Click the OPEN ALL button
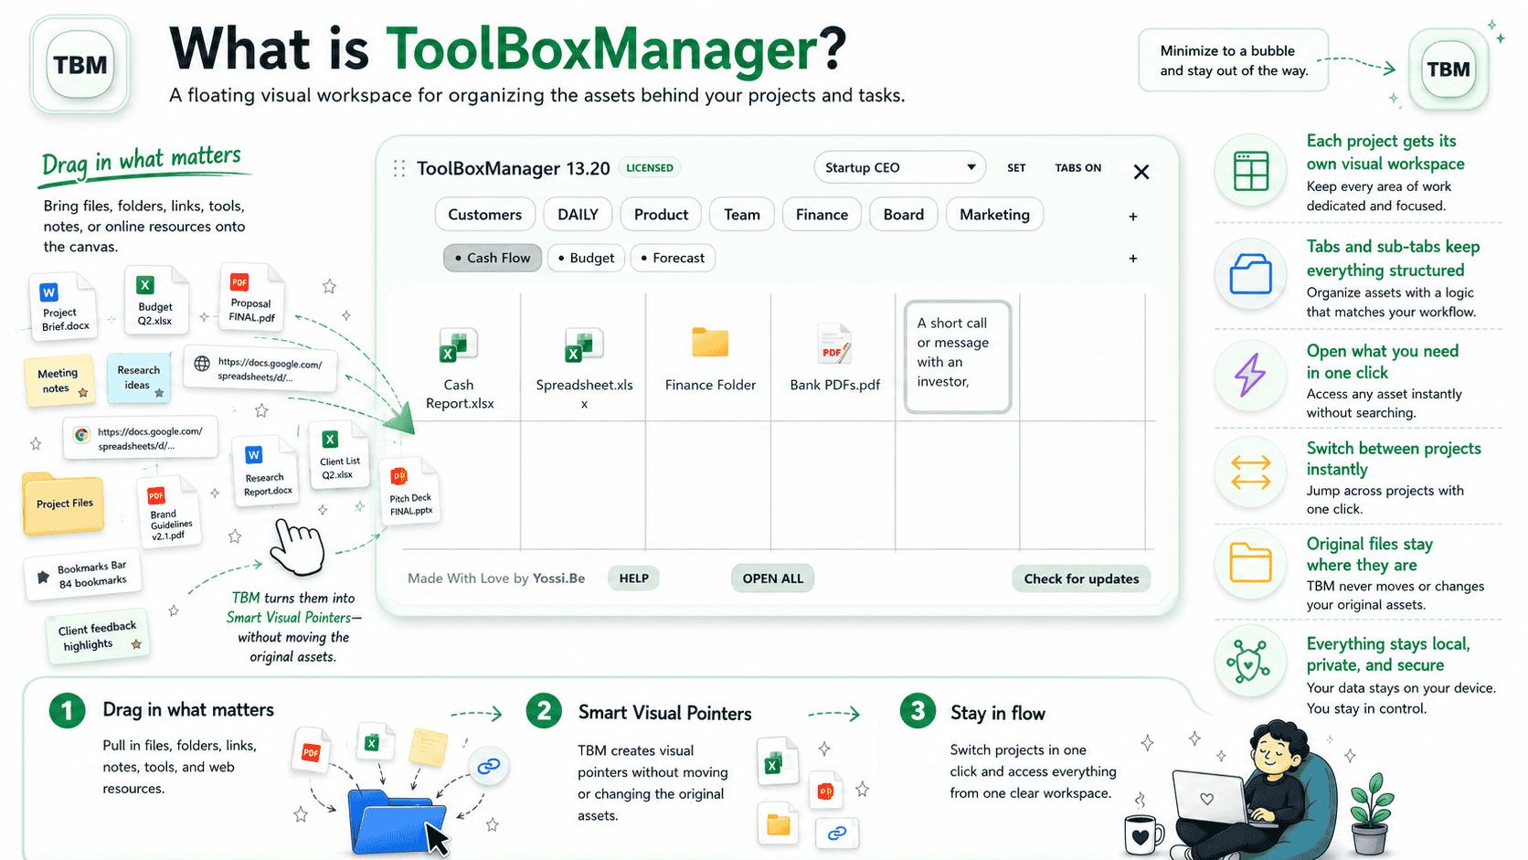 772,579
